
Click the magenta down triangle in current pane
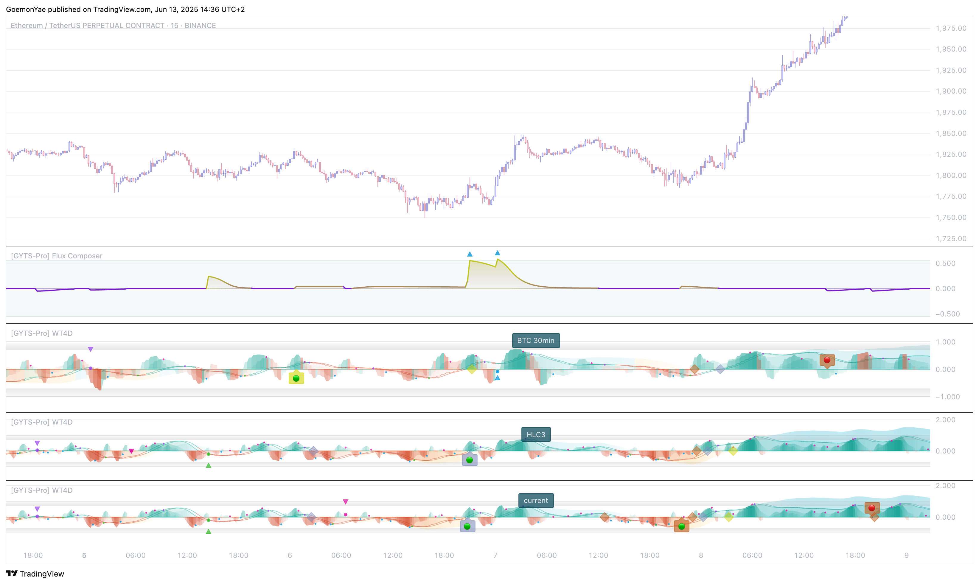click(346, 502)
